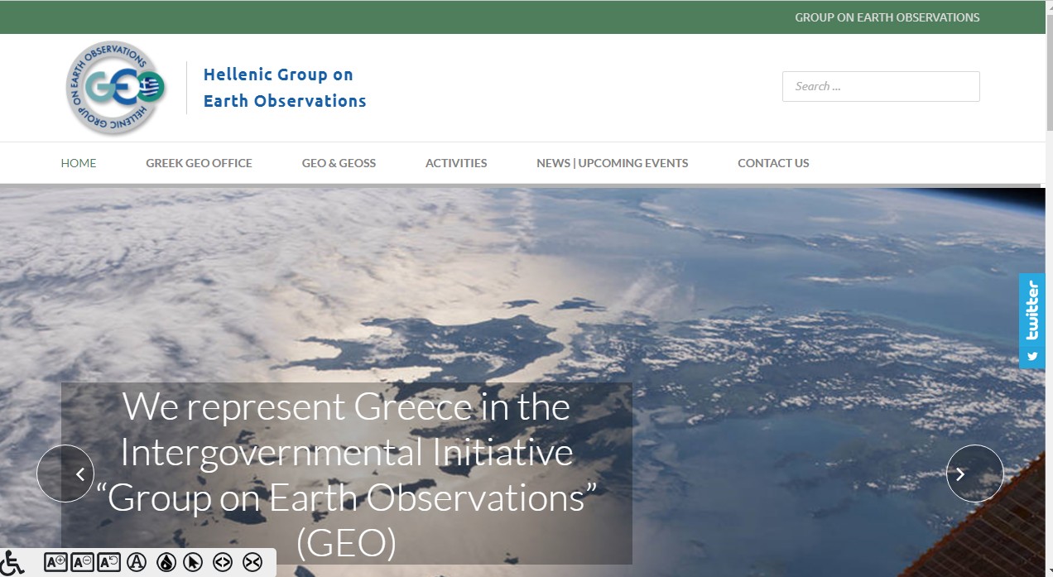Toggle contrast with water drop icon
The height and width of the screenshot is (577, 1053).
(x=166, y=562)
